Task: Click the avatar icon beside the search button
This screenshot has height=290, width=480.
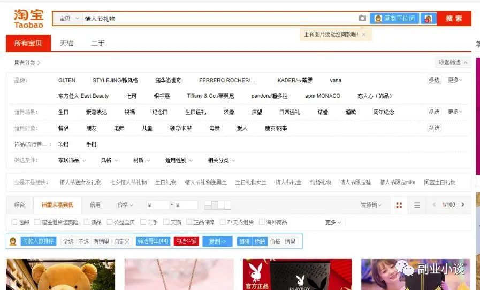Action: point(428,19)
